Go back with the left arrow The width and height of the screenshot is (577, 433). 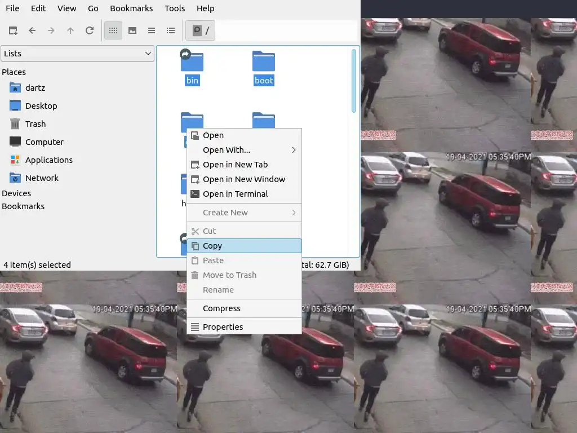32,30
